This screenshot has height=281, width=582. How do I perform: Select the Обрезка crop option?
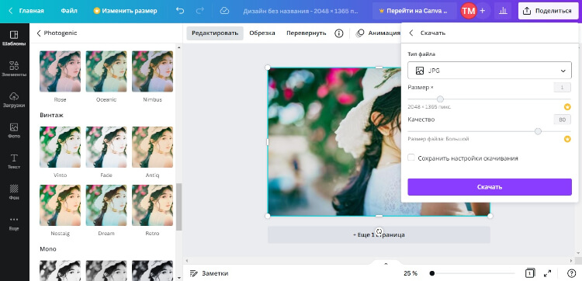(262, 33)
